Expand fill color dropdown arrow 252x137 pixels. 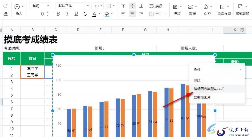pyautogui.click(x=112, y=14)
